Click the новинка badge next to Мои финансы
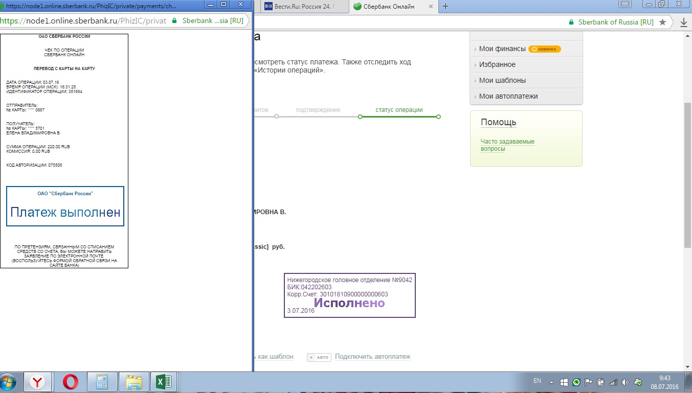The image size is (692, 393). pos(545,49)
